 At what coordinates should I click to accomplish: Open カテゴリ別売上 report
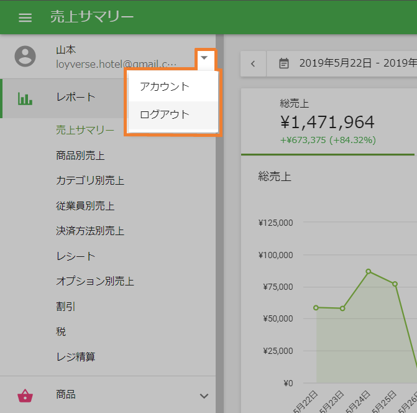point(90,181)
